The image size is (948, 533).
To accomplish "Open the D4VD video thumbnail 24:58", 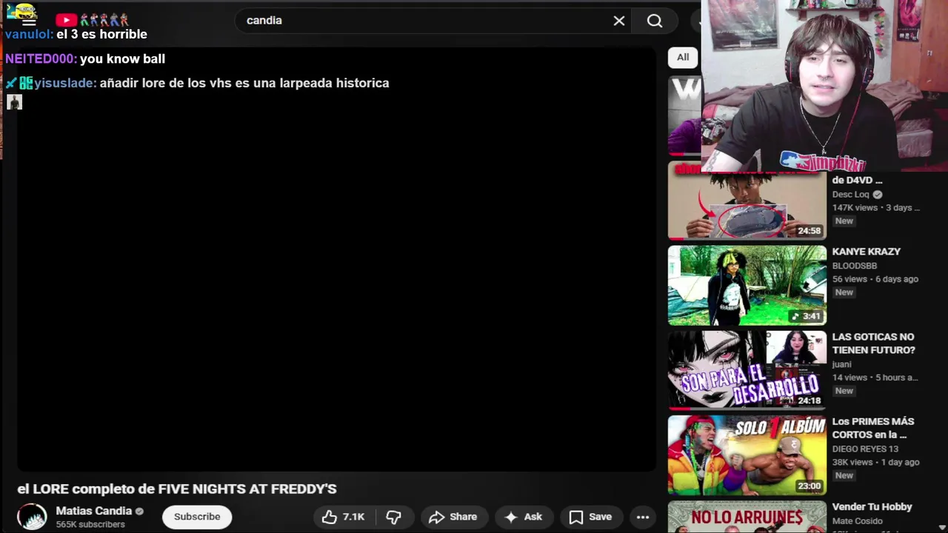I will tap(747, 201).
